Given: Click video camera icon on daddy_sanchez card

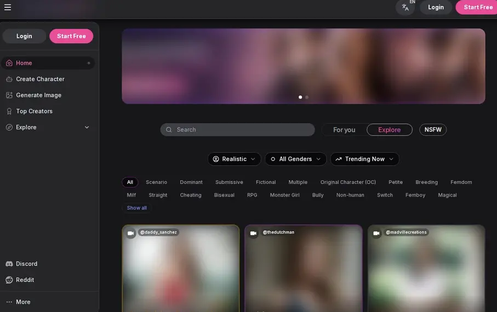Looking at the screenshot, I should (x=130, y=233).
